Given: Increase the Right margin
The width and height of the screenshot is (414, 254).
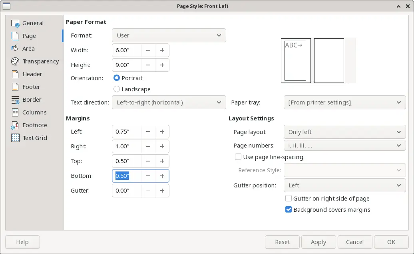Looking at the screenshot, I should click(162, 146).
